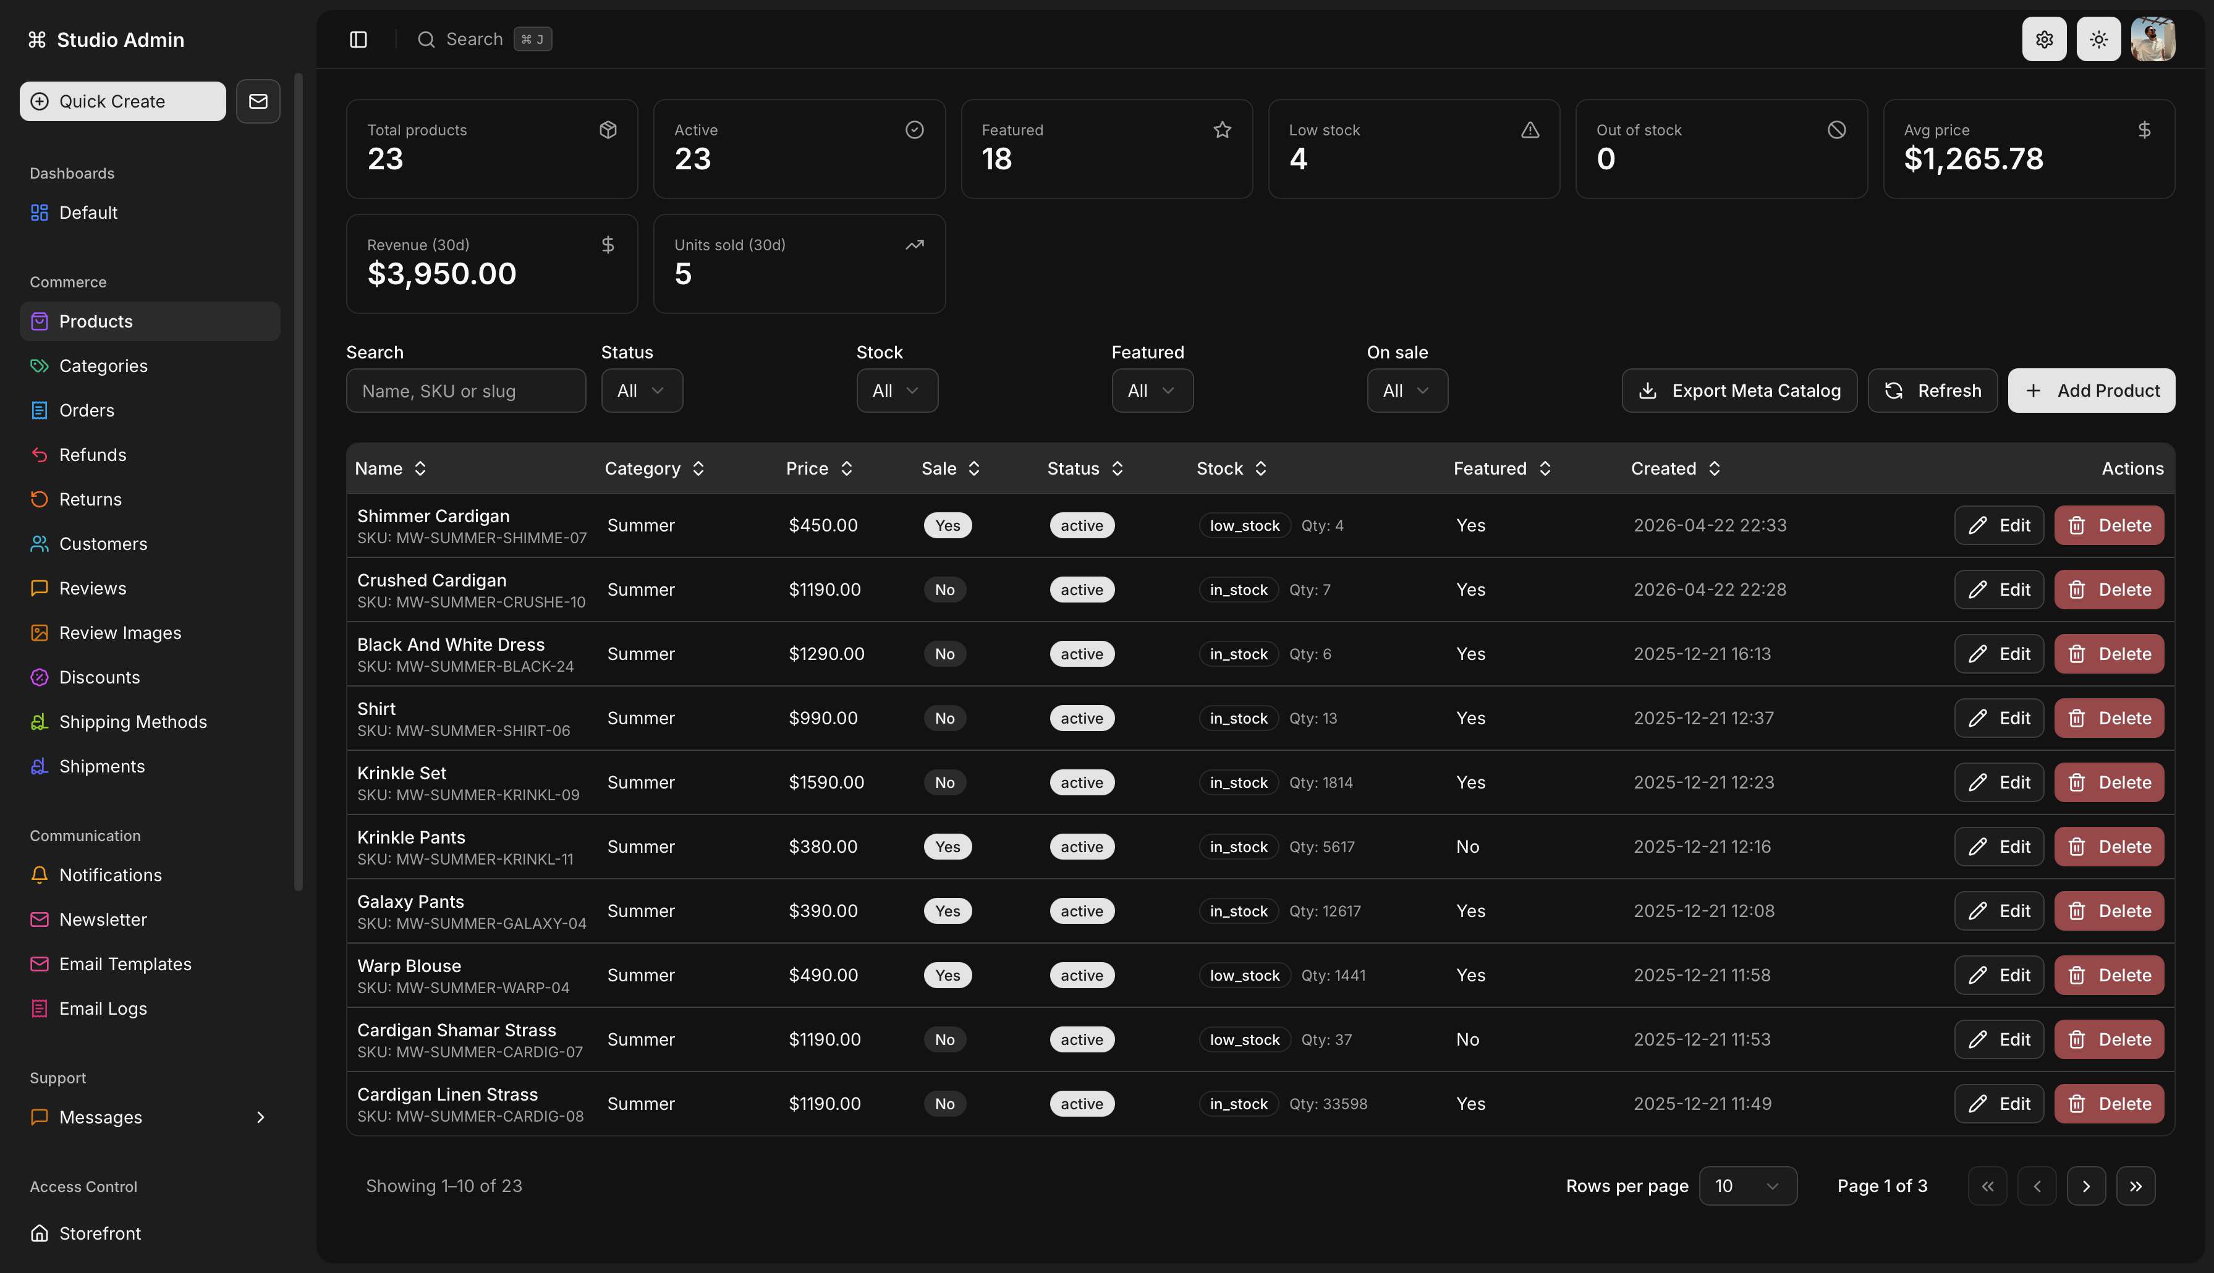This screenshot has width=2214, height=1273.
Task: Open Newsletter in the sidebar
Action: pyautogui.click(x=150, y=920)
